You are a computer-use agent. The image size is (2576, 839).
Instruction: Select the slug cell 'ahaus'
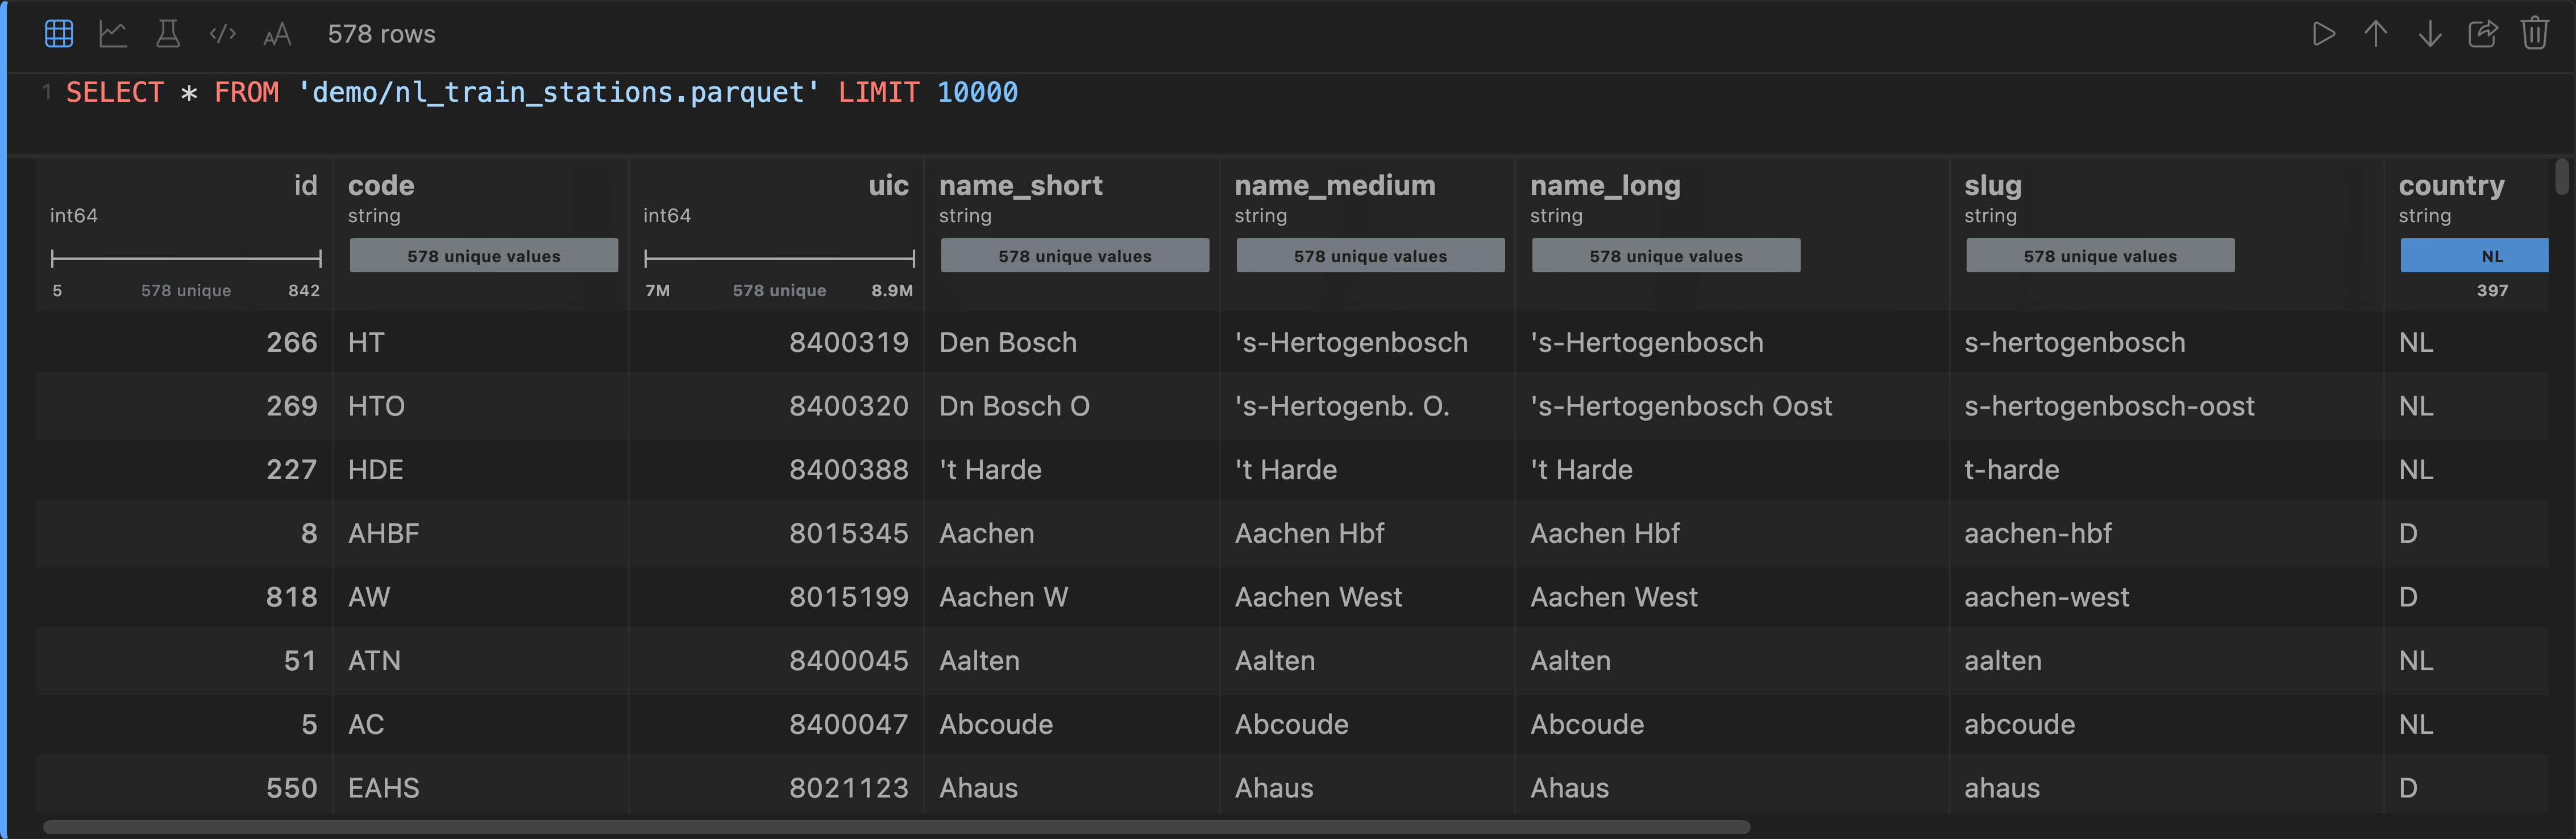2001,788
